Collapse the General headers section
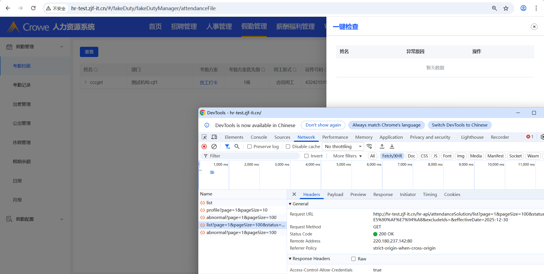The width and height of the screenshot is (544, 274). [290, 204]
